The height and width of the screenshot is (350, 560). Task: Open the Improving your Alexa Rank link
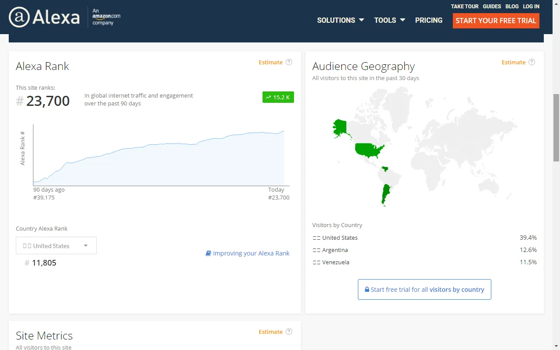click(x=251, y=253)
